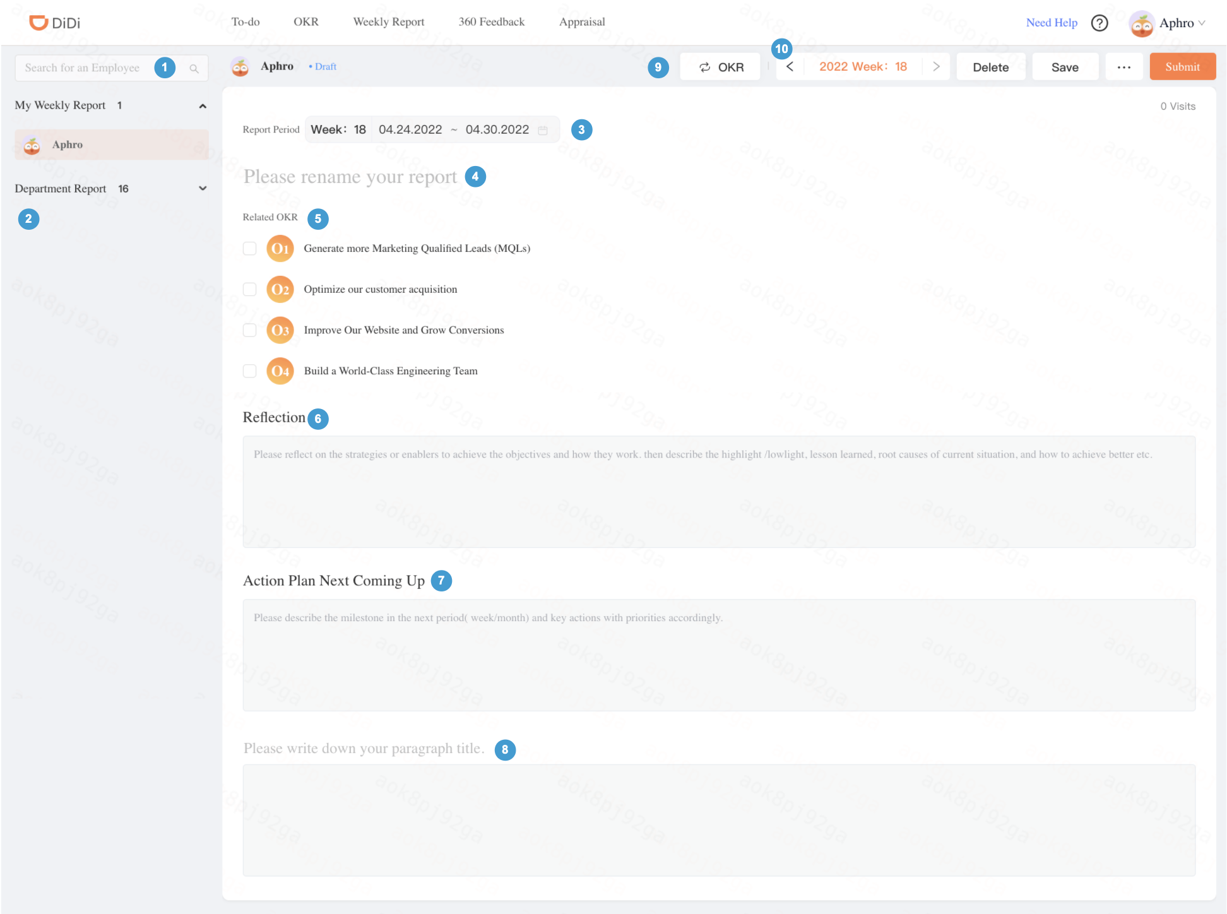Screen dimensions: 1227x914
Task: Open the To-do tab
Action: click(246, 21)
